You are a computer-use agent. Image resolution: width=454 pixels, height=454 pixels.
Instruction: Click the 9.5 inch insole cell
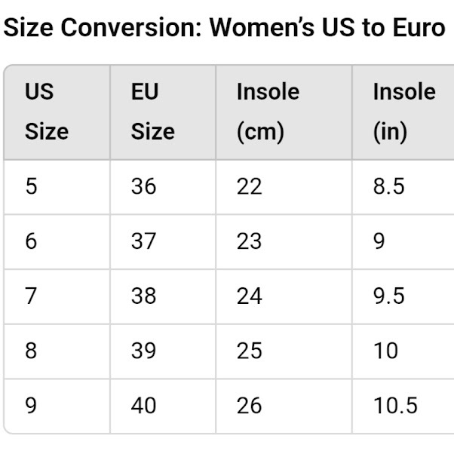point(388,296)
